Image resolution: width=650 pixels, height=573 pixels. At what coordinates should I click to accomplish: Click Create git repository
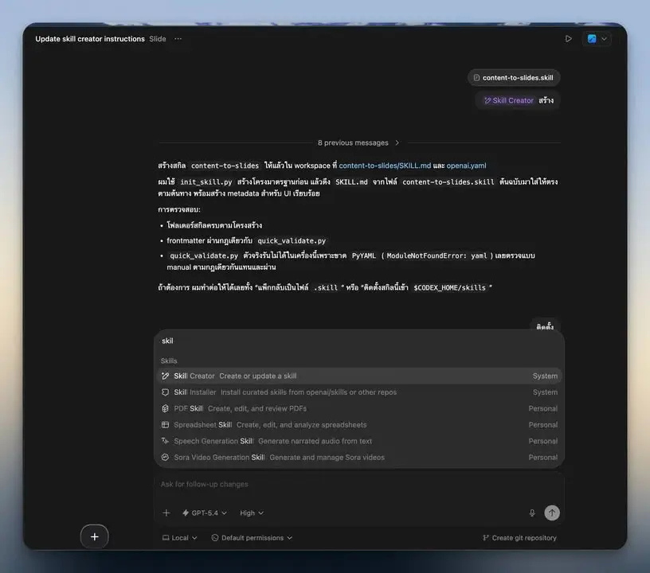click(519, 538)
